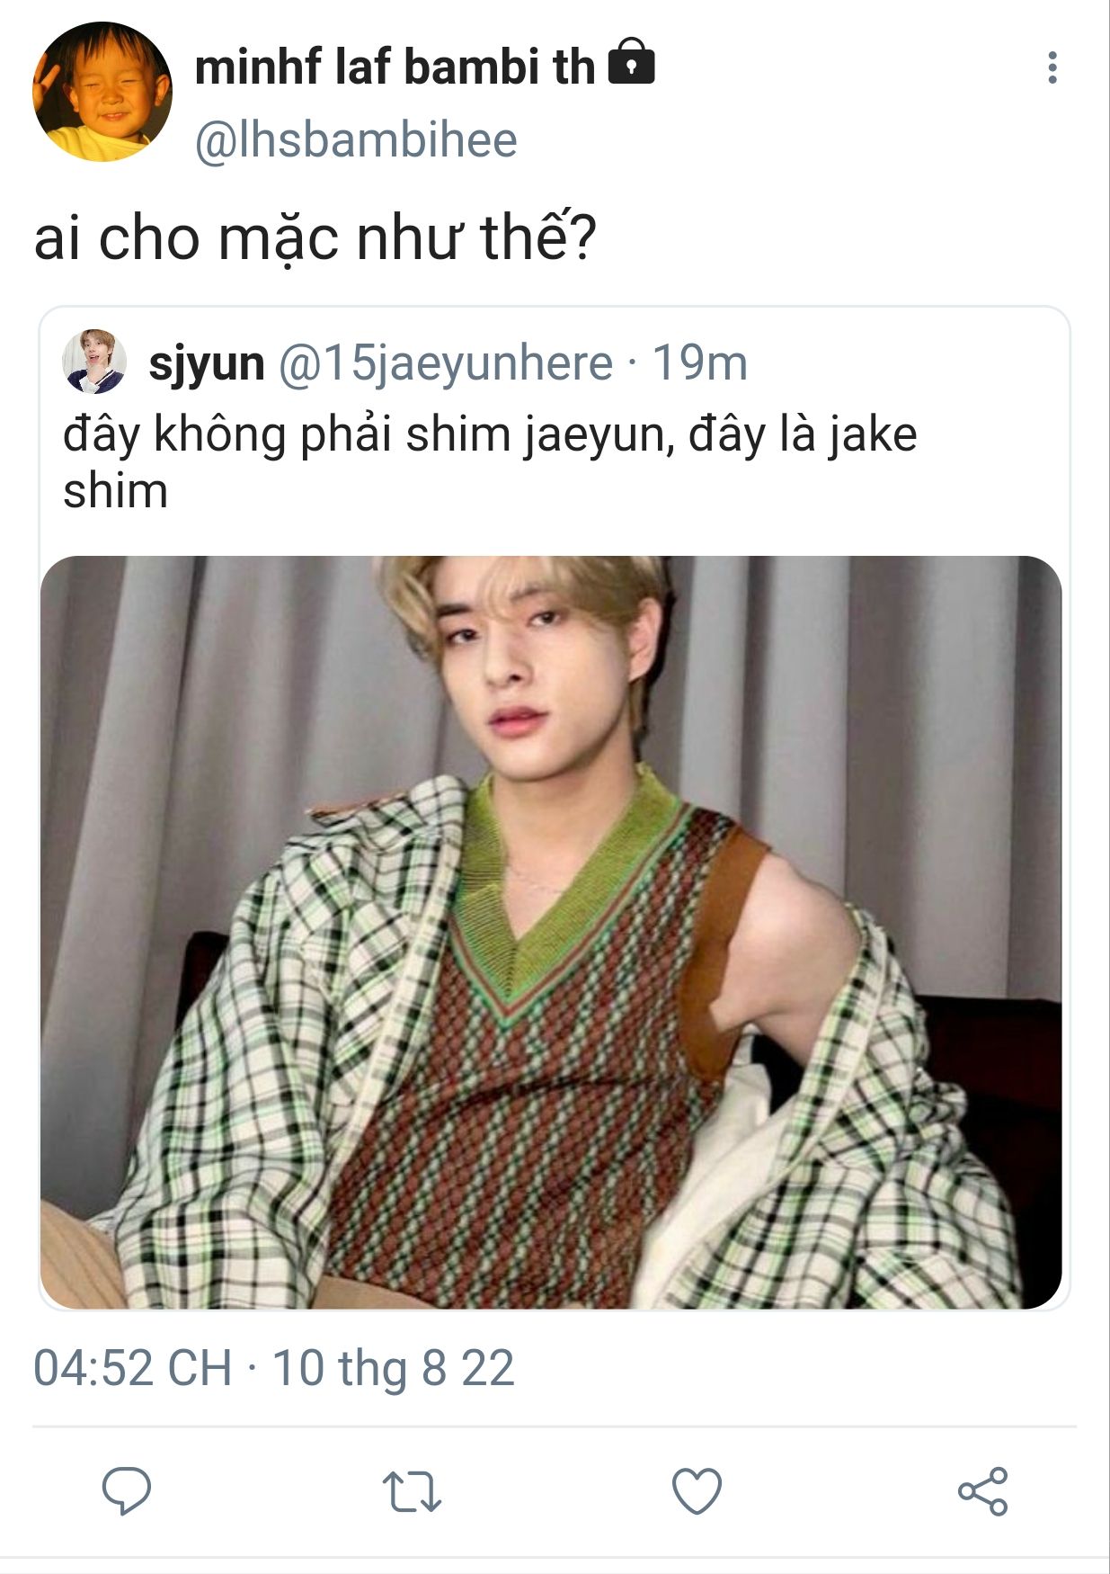Open the quoted tweet card's header row
Screen dimensions: 1110x1574
(404, 362)
